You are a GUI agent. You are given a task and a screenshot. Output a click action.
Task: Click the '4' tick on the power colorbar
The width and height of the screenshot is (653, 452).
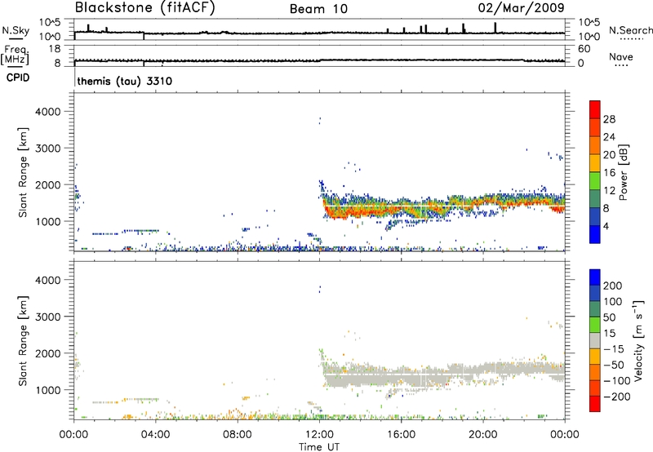point(606,227)
